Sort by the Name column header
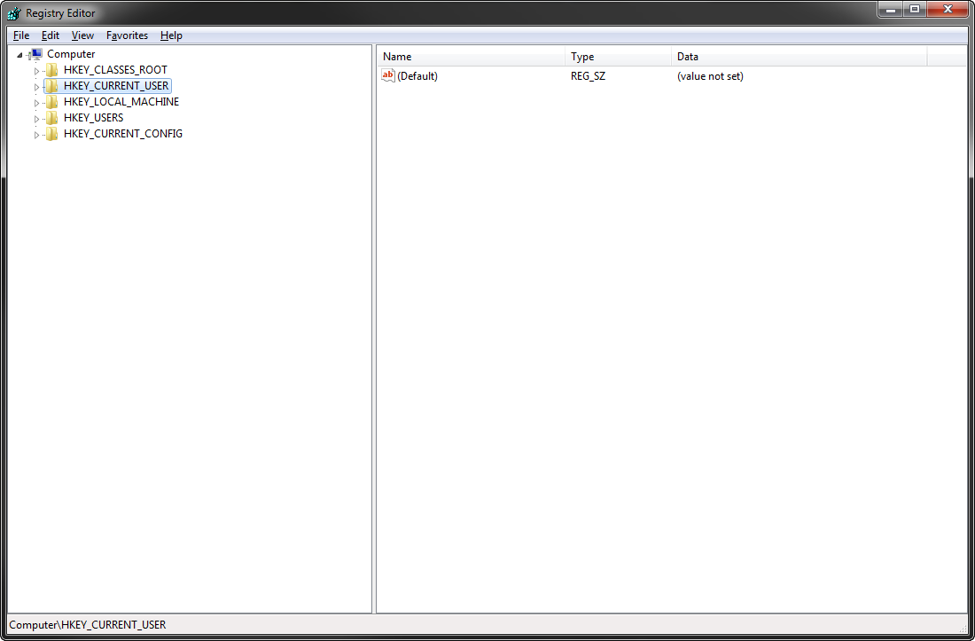Screen dimensions: 975x641 click(x=472, y=57)
